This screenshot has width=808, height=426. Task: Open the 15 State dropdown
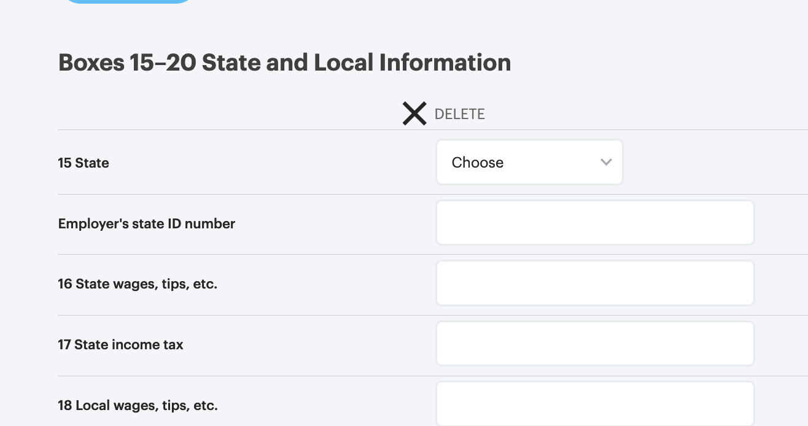[x=529, y=162]
